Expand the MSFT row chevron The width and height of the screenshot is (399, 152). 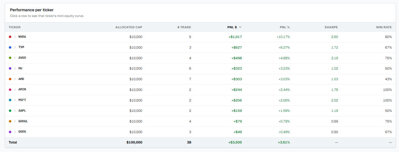pos(15,100)
